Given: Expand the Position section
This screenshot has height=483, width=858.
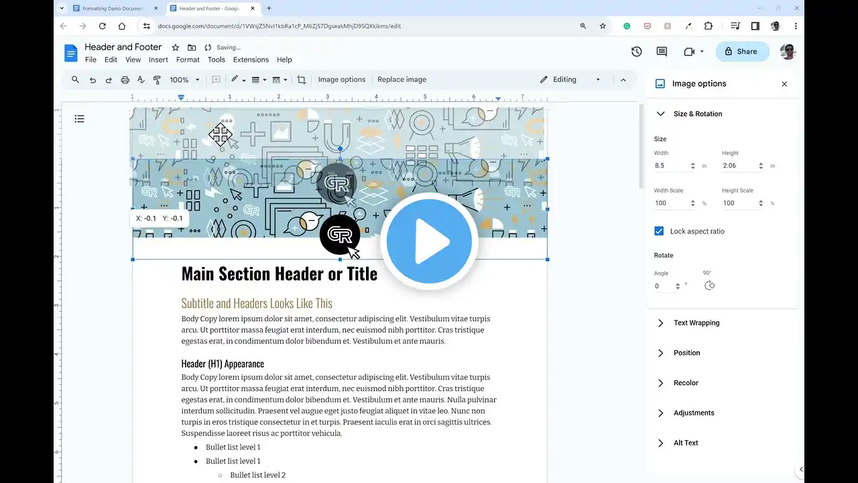Looking at the screenshot, I should coord(660,353).
